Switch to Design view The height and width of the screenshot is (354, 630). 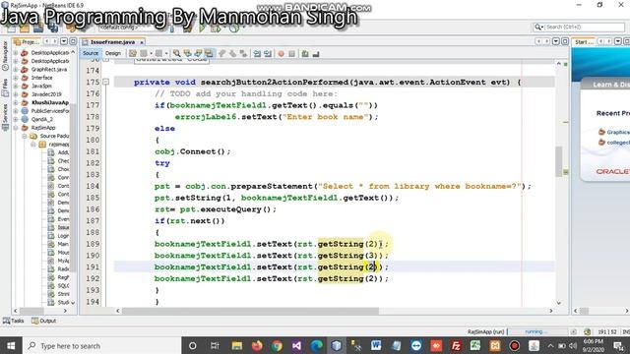coord(113,53)
